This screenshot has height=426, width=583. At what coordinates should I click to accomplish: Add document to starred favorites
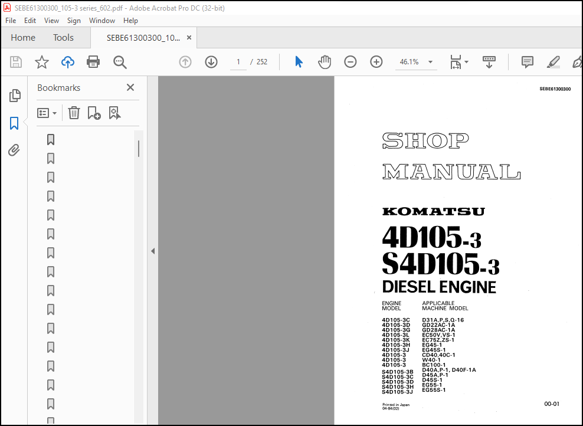(42, 62)
